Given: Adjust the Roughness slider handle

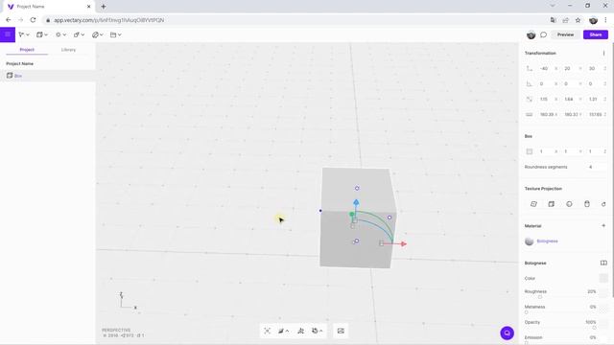Looking at the screenshot, I should (x=540, y=297).
